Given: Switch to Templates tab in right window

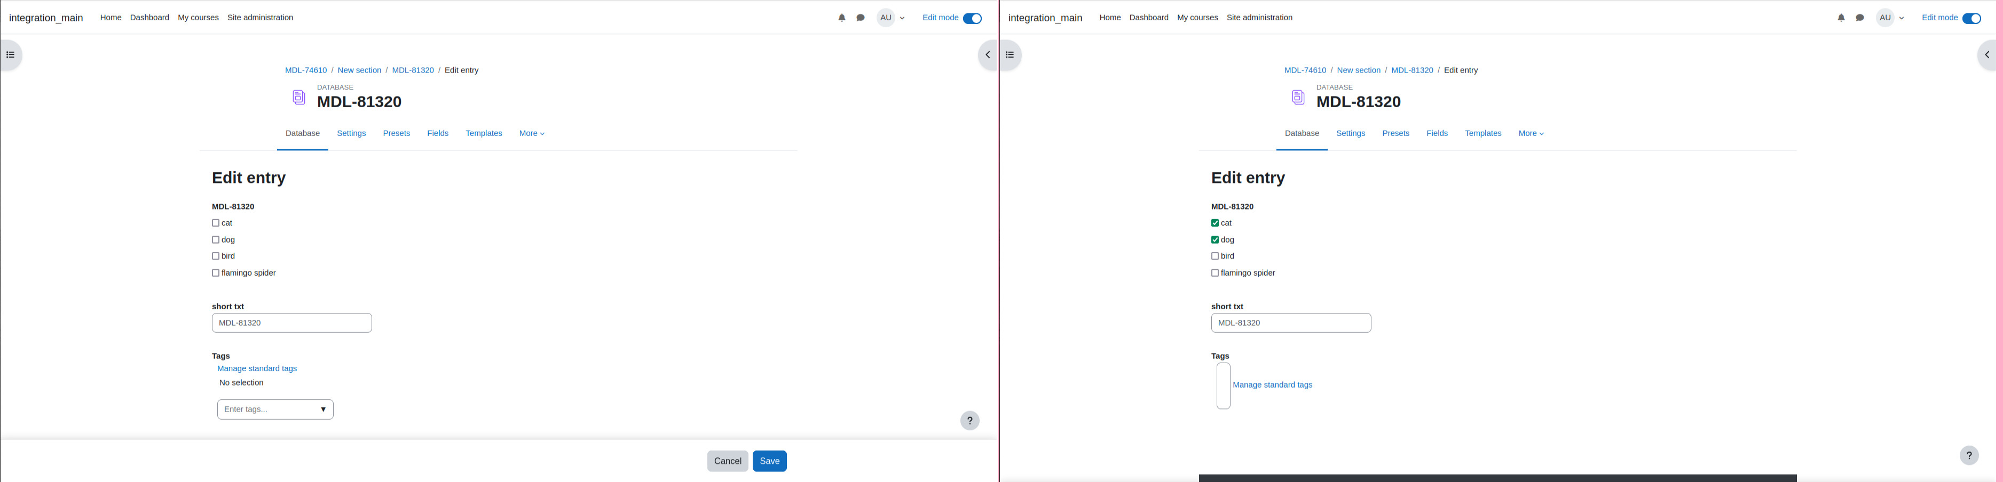Looking at the screenshot, I should click(x=1483, y=133).
